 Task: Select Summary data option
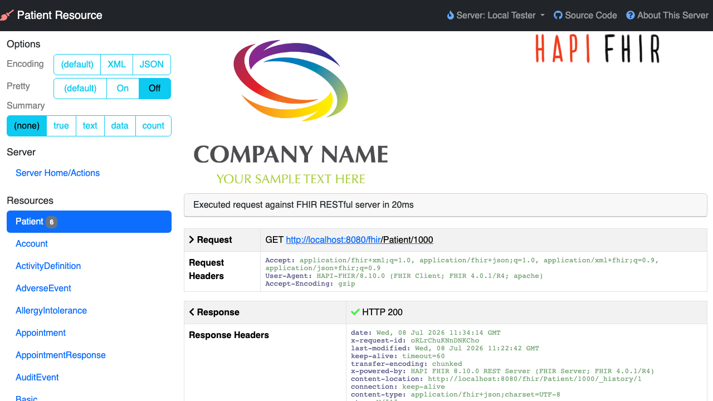pyautogui.click(x=120, y=126)
